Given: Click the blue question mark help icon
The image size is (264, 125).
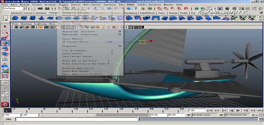Looking at the screenshot, I should click(136, 8).
